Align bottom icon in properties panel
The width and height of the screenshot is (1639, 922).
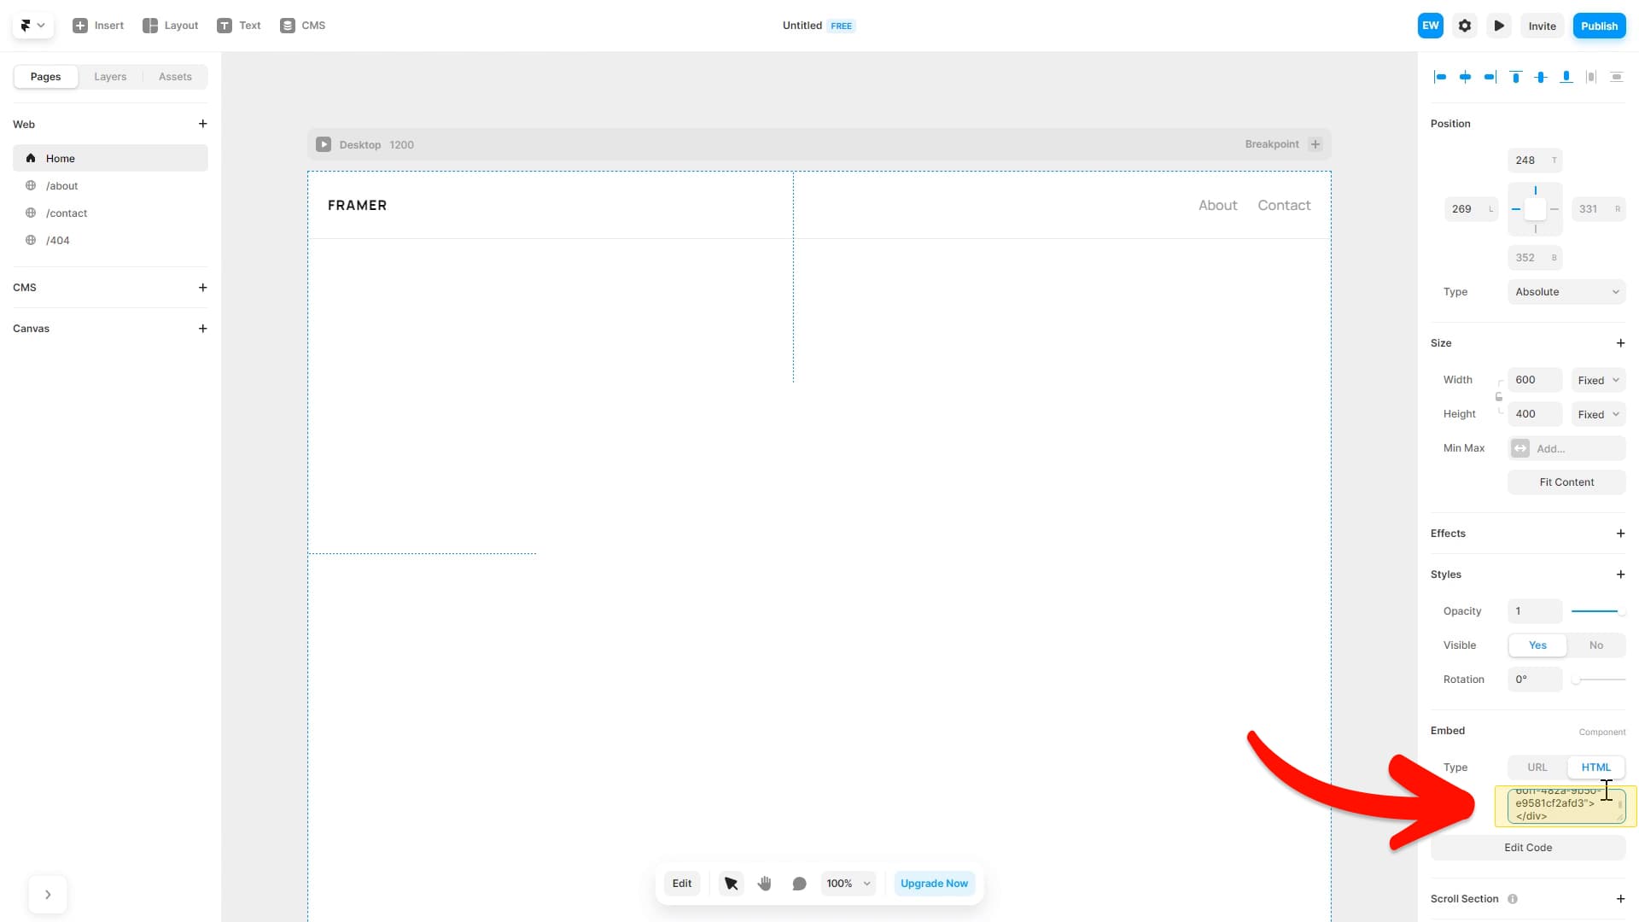(1566, 77)
